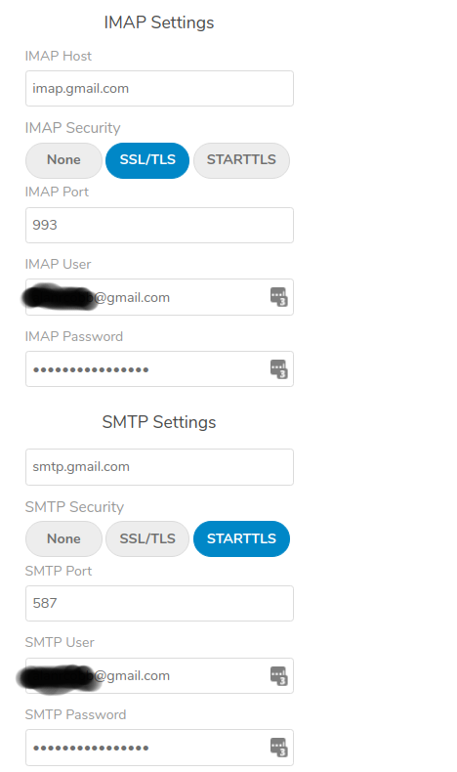Focus the IMAP User email field

point(159,297)
